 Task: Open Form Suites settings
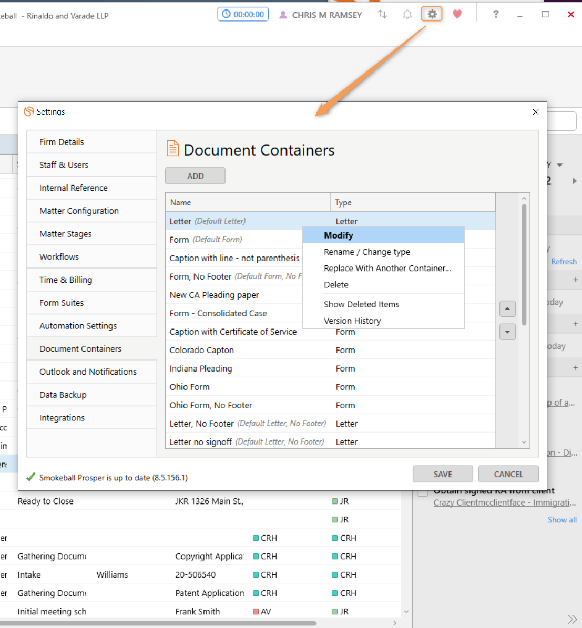click(91, 303)
